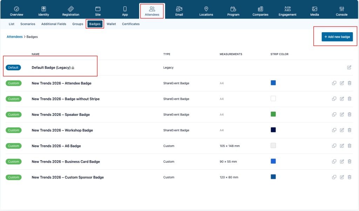Image resolution: width=359 pixels, height=211 pixels.
Task: Go to the Engagement section
Action: pos(287,11)
